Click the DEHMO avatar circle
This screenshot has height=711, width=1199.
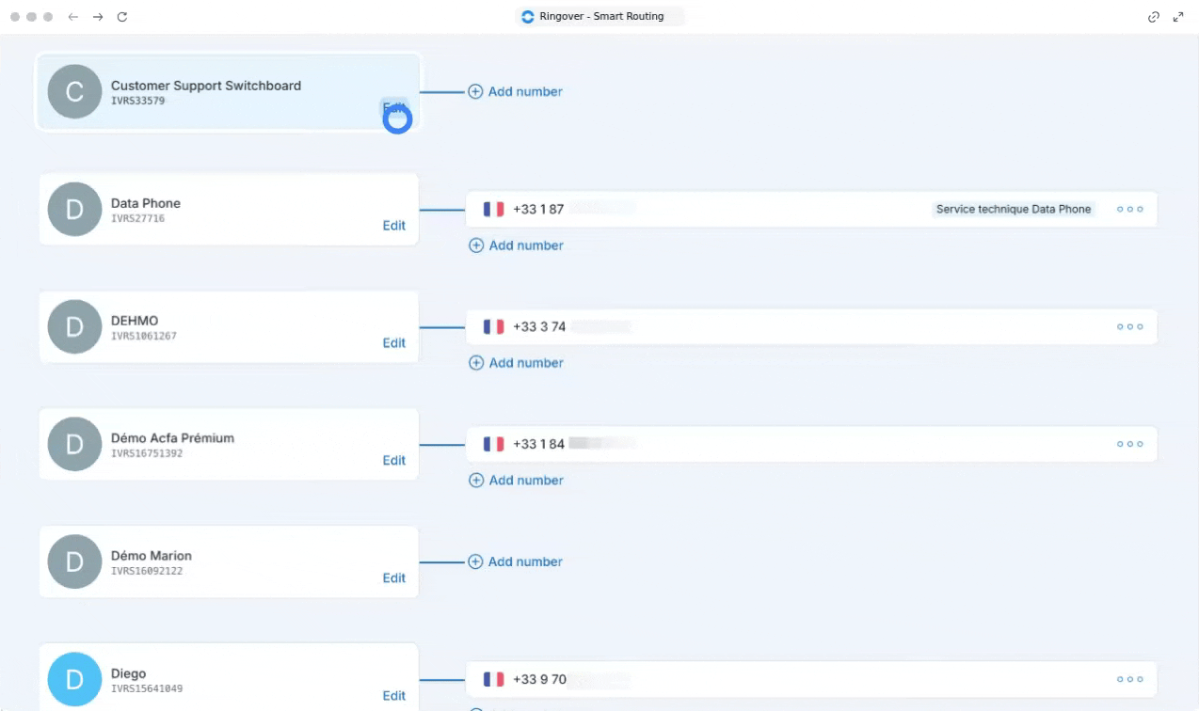[74, 326]
